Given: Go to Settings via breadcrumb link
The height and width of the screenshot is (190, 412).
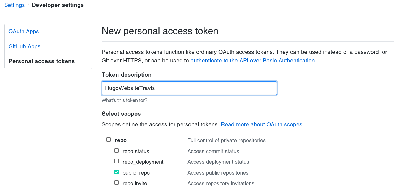Looking at the screenshot, I should pyautogui.click(x=15, y=5).
